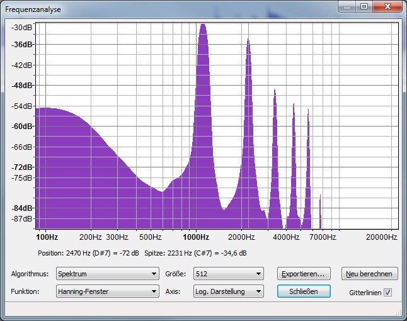Click the -30dB label on the level axis
407x321 pixels.
(x=22, y=28)
